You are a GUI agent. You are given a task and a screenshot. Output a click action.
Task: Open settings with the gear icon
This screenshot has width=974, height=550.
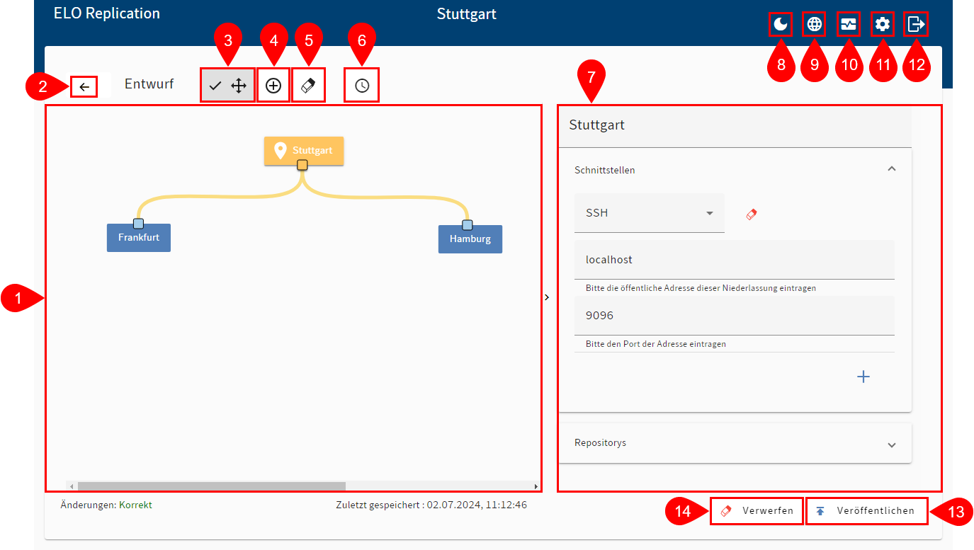coord(882,25)
